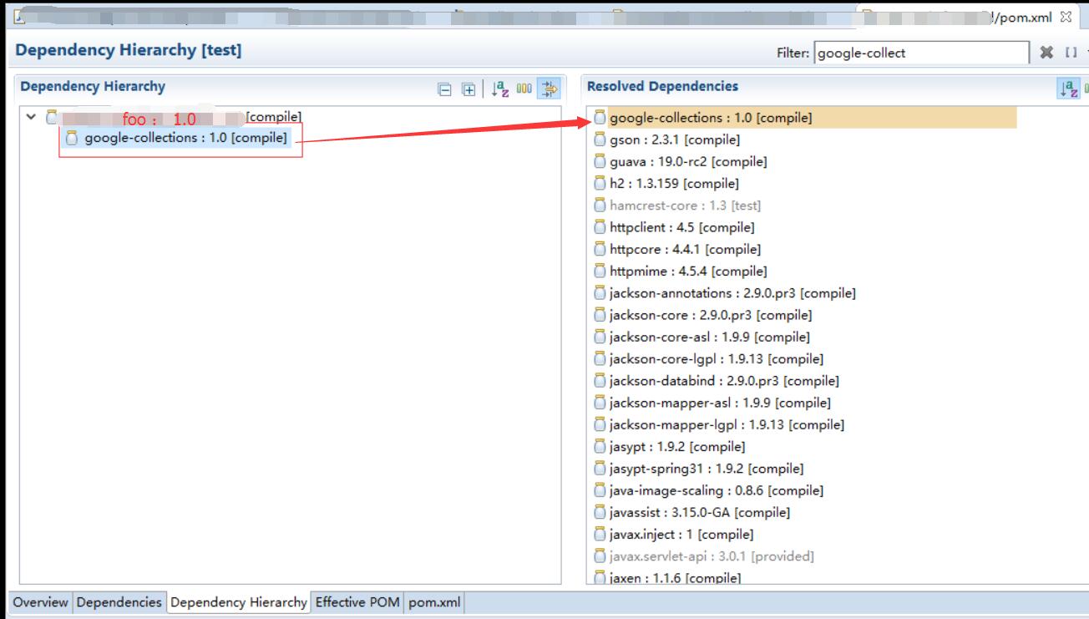
Task: Select httpclient : 4.5 [compile]
Action: (681, 227)
